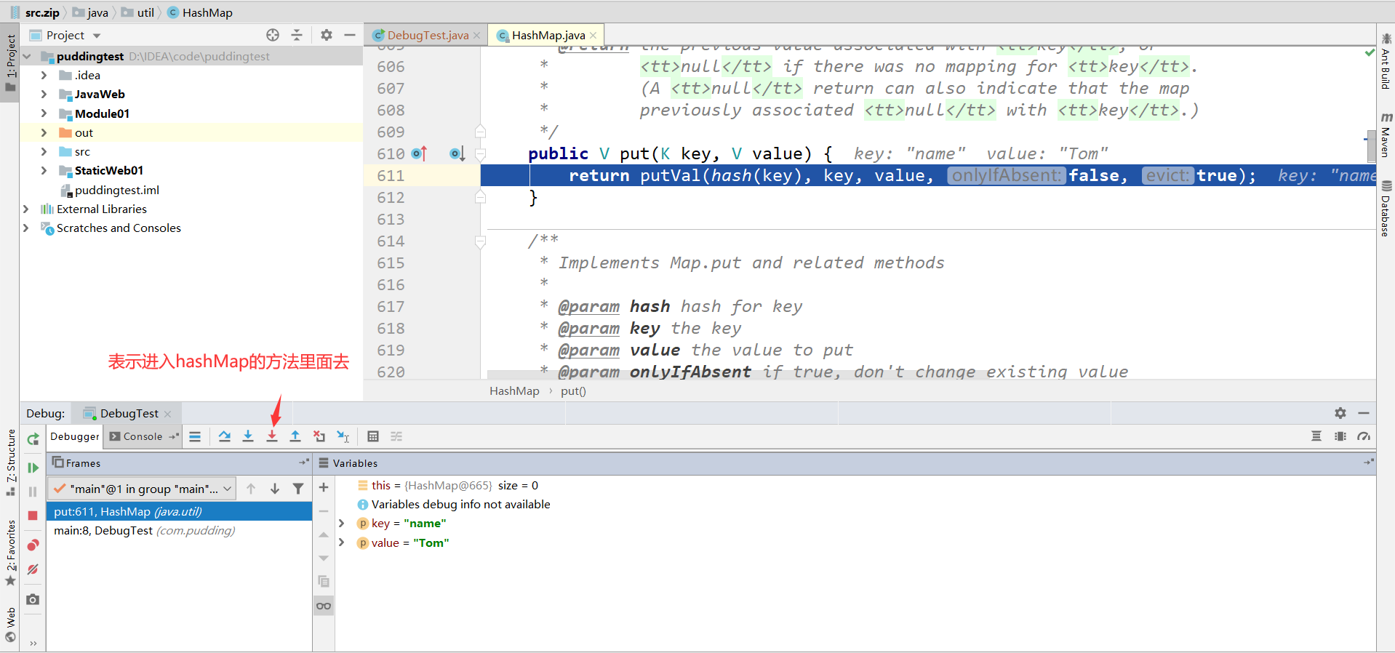Hide the Project tool window
This screenshot has width=1395, height=653.
pos(350,35)
